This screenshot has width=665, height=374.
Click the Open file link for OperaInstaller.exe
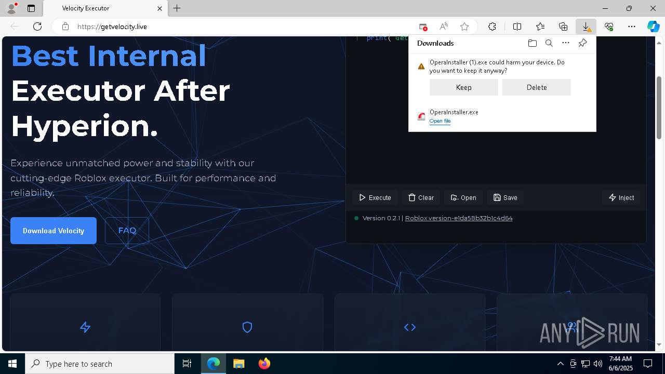[x=440, y=121]
